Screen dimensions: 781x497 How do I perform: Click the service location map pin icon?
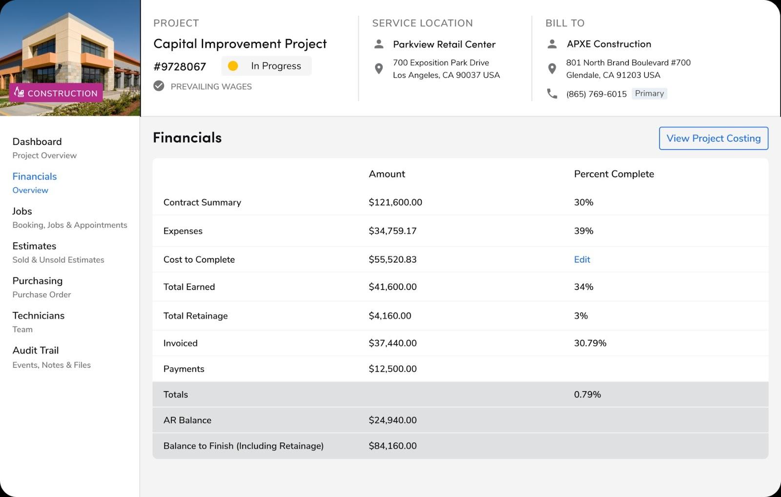pyautogui.click(x=379, y=69)
